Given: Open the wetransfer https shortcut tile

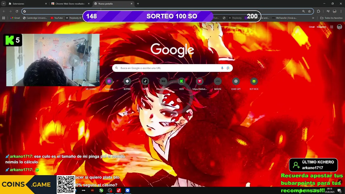Looking at the screenshot, I should pyautogui.click(x=163, y=84).
